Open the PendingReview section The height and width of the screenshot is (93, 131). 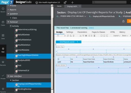[x=24, y=89]
